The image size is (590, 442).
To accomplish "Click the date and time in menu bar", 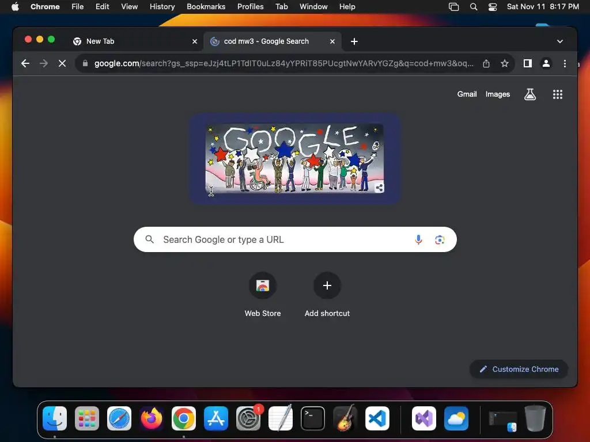I will (x=543, y=6).
